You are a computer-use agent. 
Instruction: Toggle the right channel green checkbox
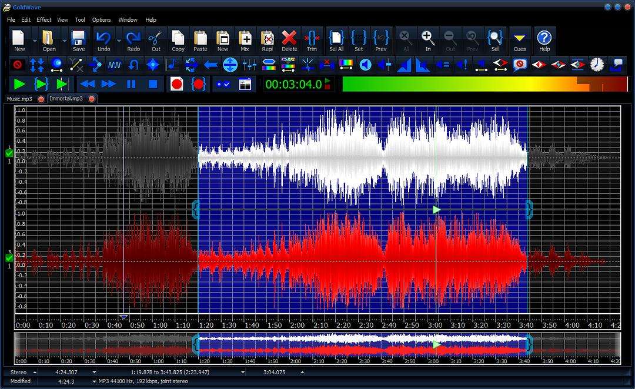click(9, 258)
